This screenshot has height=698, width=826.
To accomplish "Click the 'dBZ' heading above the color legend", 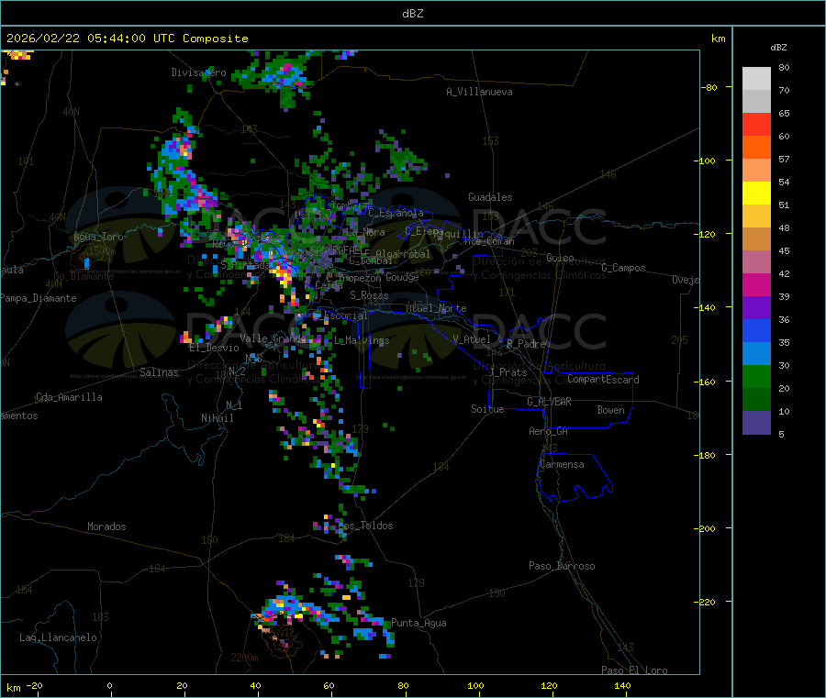I will point(778,48).
